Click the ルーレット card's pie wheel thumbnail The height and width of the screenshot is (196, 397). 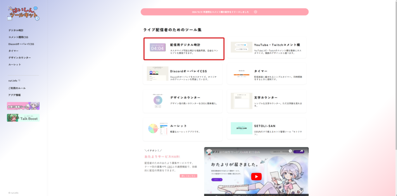click(x=153, y=129)
